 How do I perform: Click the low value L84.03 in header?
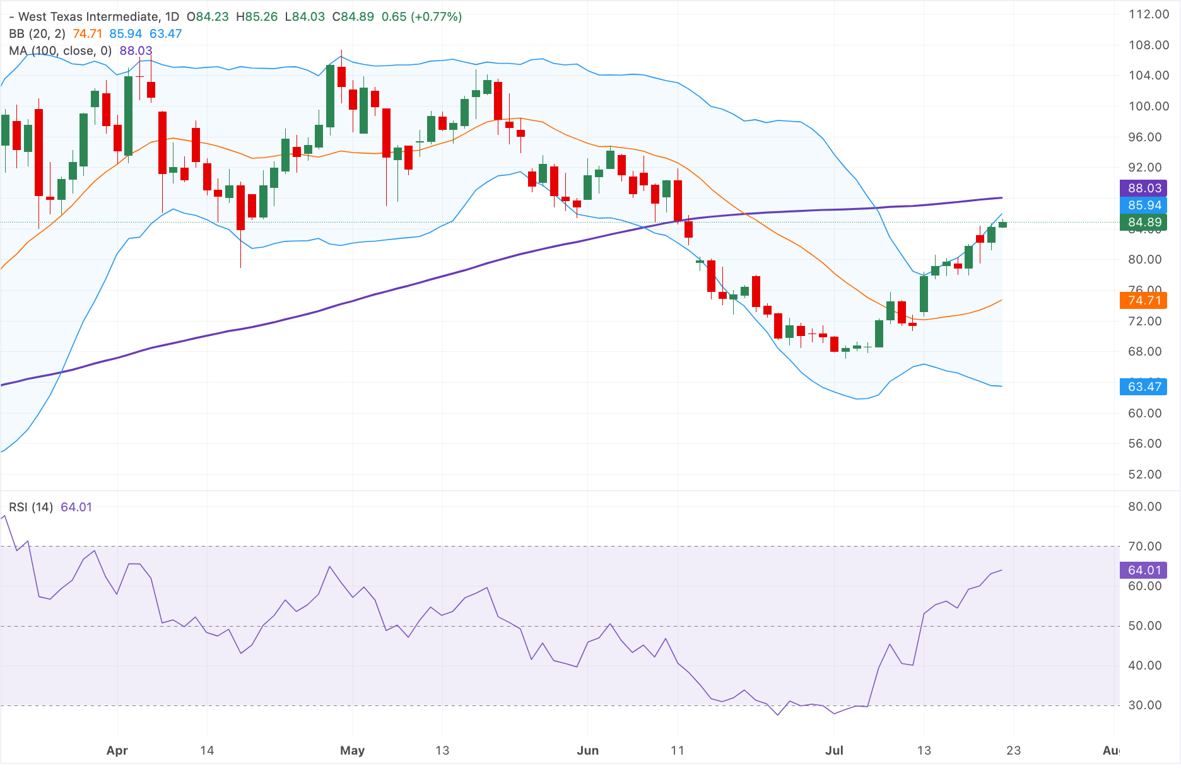305,17
